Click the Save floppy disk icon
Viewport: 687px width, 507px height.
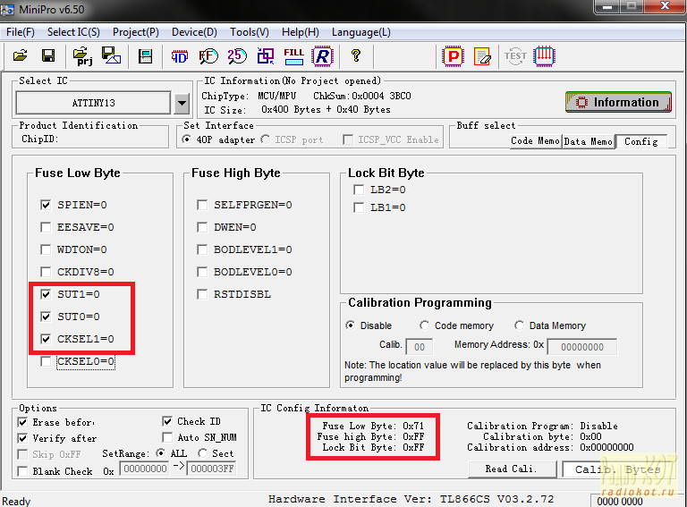tap(48, 56)
